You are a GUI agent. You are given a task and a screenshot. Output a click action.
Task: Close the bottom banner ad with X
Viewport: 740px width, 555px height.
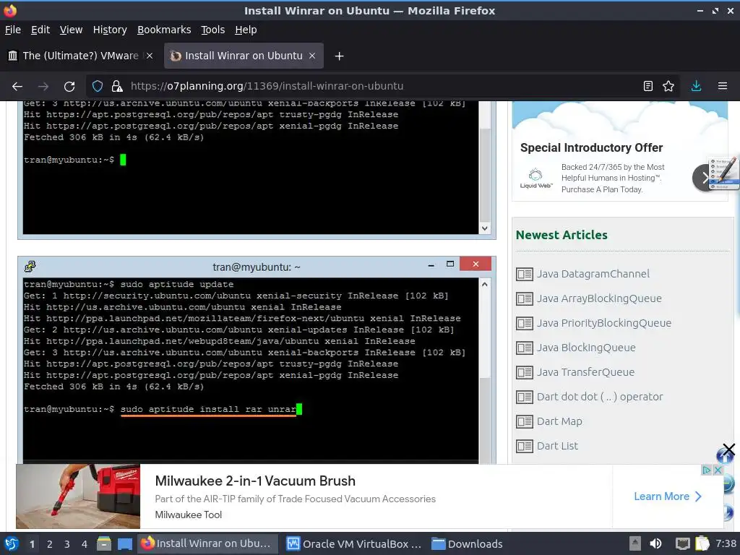(718, 470)
